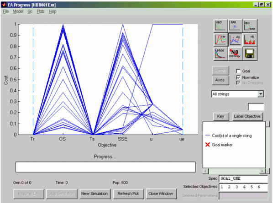Open the Model menu
The height and width of the screenshot is (203, 273).
18,11
